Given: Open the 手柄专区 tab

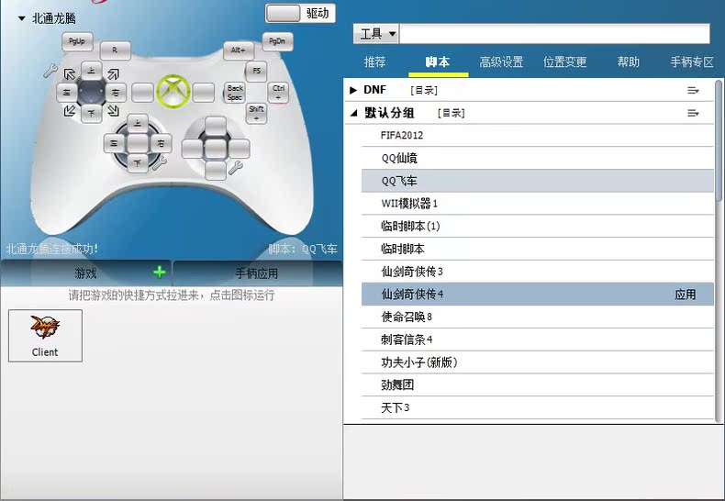Looking at the screenshot, I should click(x=692, y=61).
